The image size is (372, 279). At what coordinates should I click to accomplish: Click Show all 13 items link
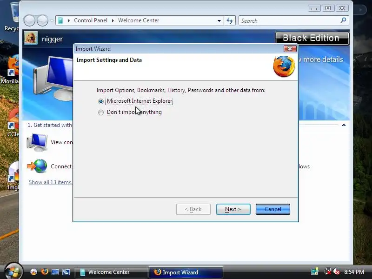coord(51,182)
